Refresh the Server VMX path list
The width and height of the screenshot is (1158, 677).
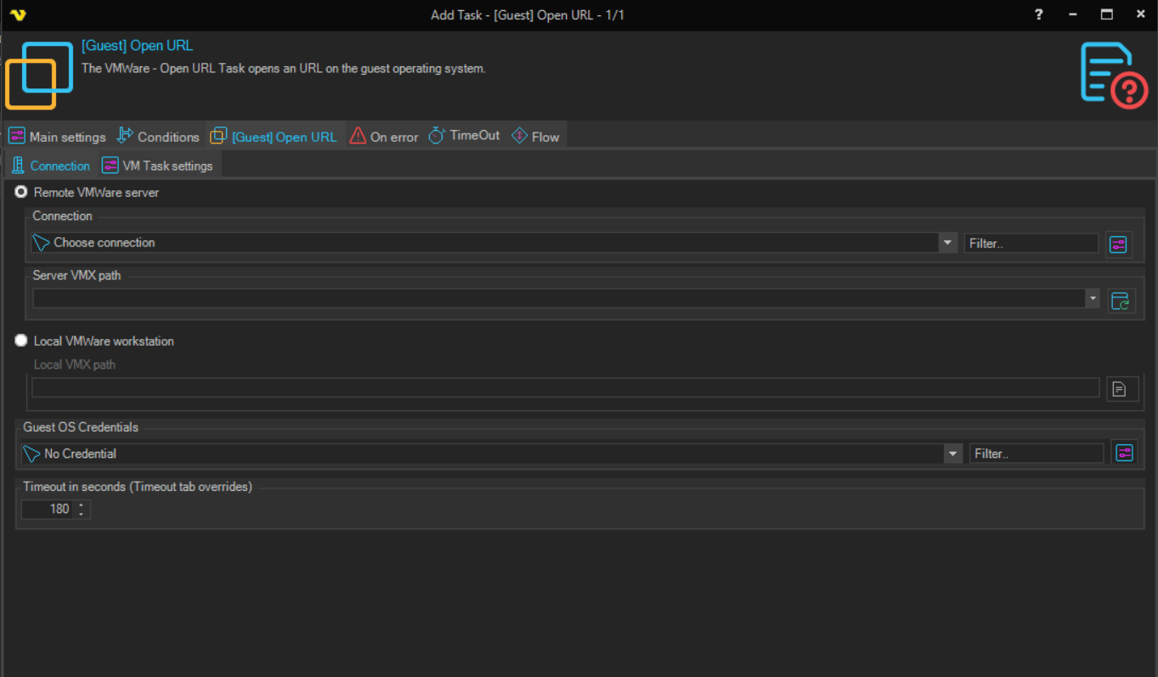coord(1121,300)
